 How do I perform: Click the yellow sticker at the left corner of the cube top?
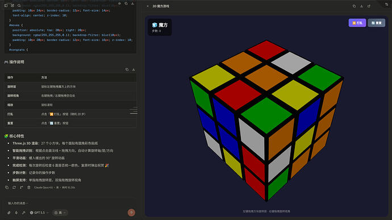pyautogui.click(x=213, y=77)
